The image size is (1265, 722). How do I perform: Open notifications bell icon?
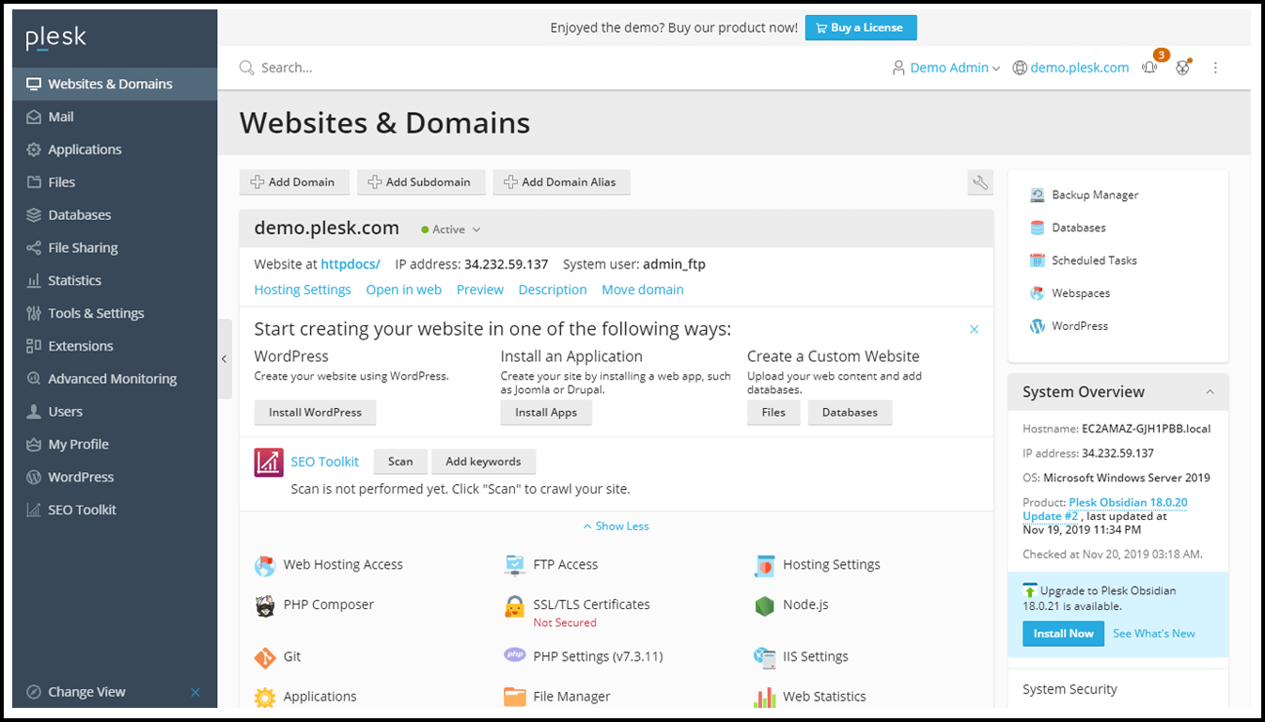pyautogui.click(x=1149, y=68)
